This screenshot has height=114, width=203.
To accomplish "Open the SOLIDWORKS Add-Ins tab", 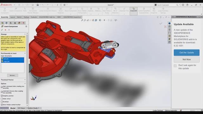I will 47,17.
